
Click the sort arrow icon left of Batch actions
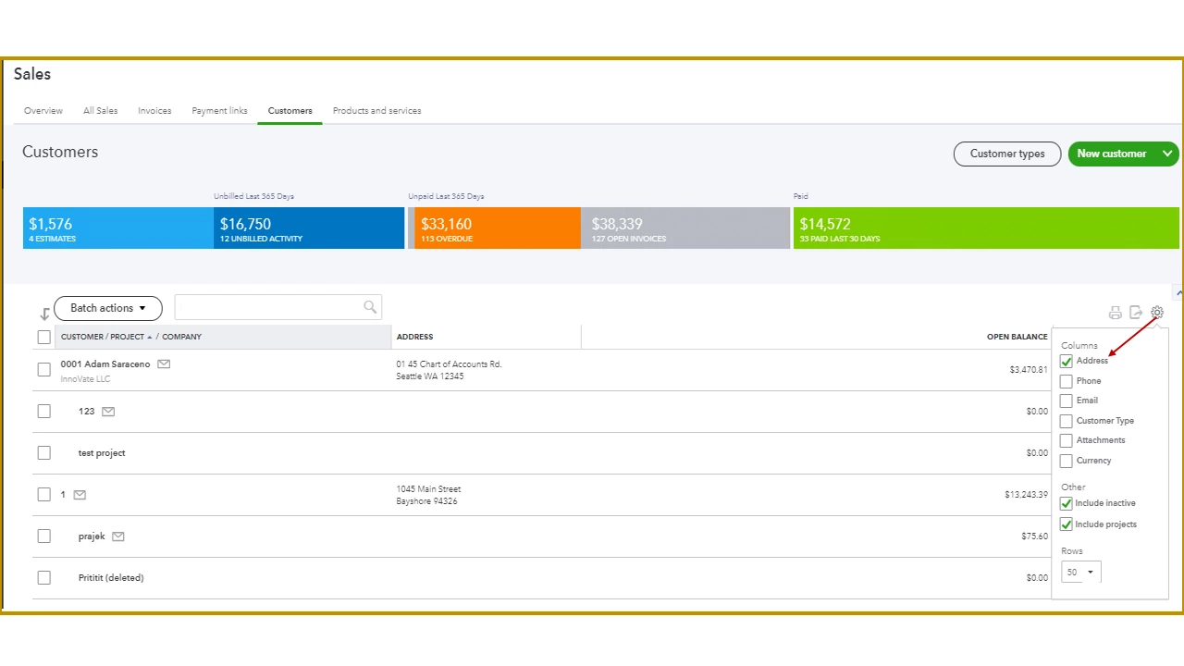pyautogui.click(x=44, y=314)
